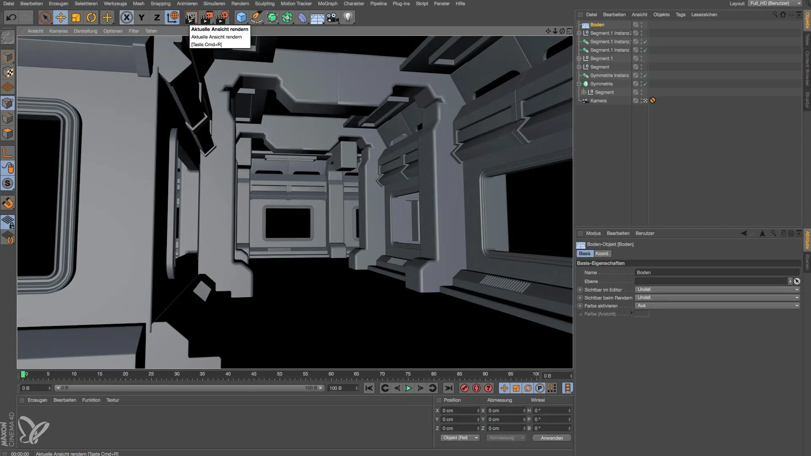Switch the coordinate system icon
The width and height of the screenshot is (811, 456).
click(x=172, y=18)
